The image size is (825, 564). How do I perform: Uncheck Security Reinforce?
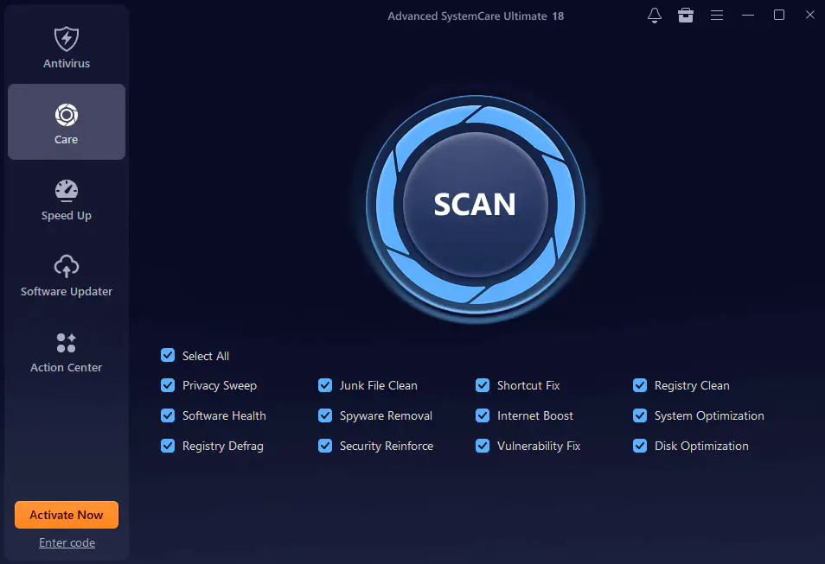324,446
